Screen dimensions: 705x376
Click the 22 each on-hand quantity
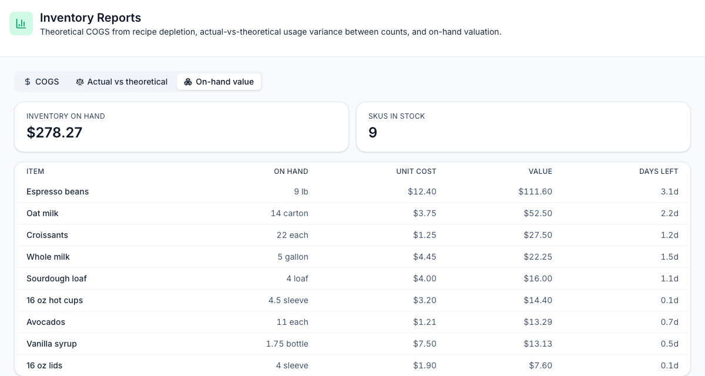(292, 235)
